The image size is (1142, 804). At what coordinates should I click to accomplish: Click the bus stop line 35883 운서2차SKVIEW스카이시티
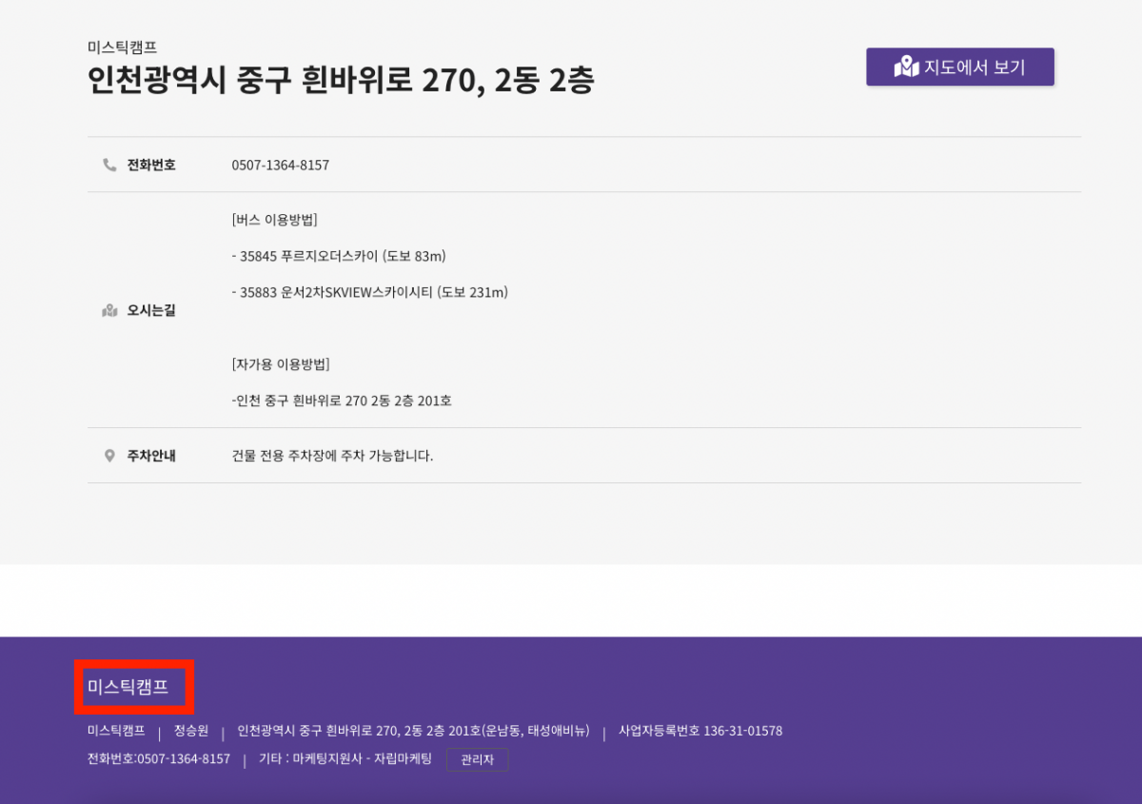click(369, 292)
